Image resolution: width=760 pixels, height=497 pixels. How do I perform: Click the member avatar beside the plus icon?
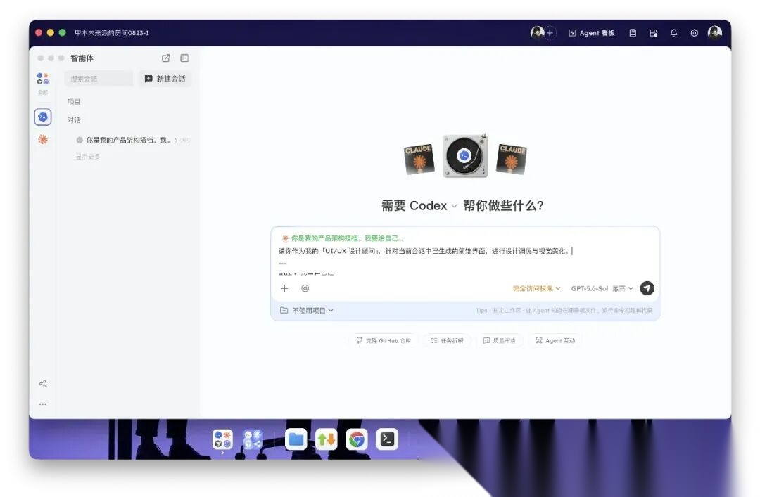(537, 32)
